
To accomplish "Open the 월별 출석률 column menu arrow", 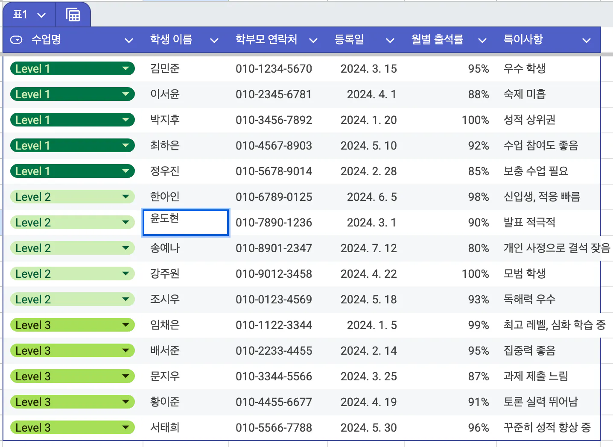I will 482,40.
